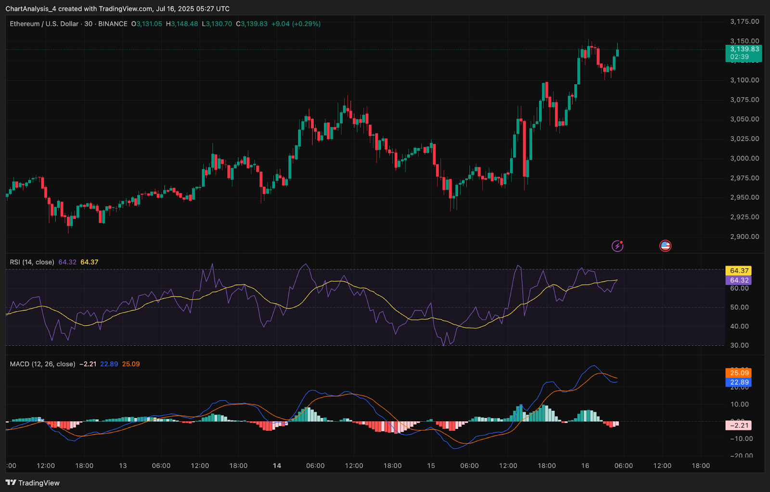Viewport: 770px width, 492px height.
Task: Click the blue MACD value tag 22.89
Action: (739, 382)
